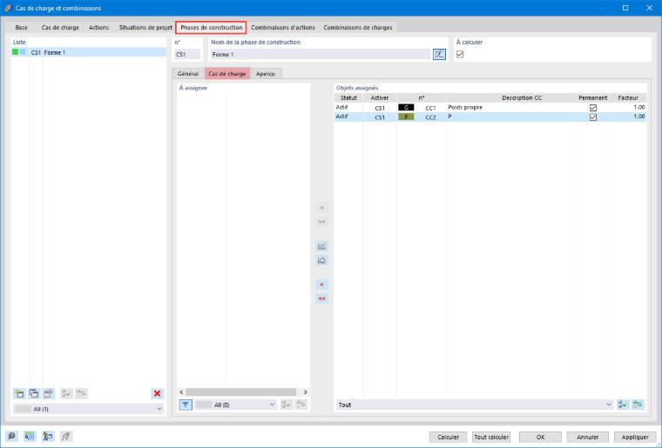
Task: Open the Situations de projet tab
Action: click(x=145, y=27)
